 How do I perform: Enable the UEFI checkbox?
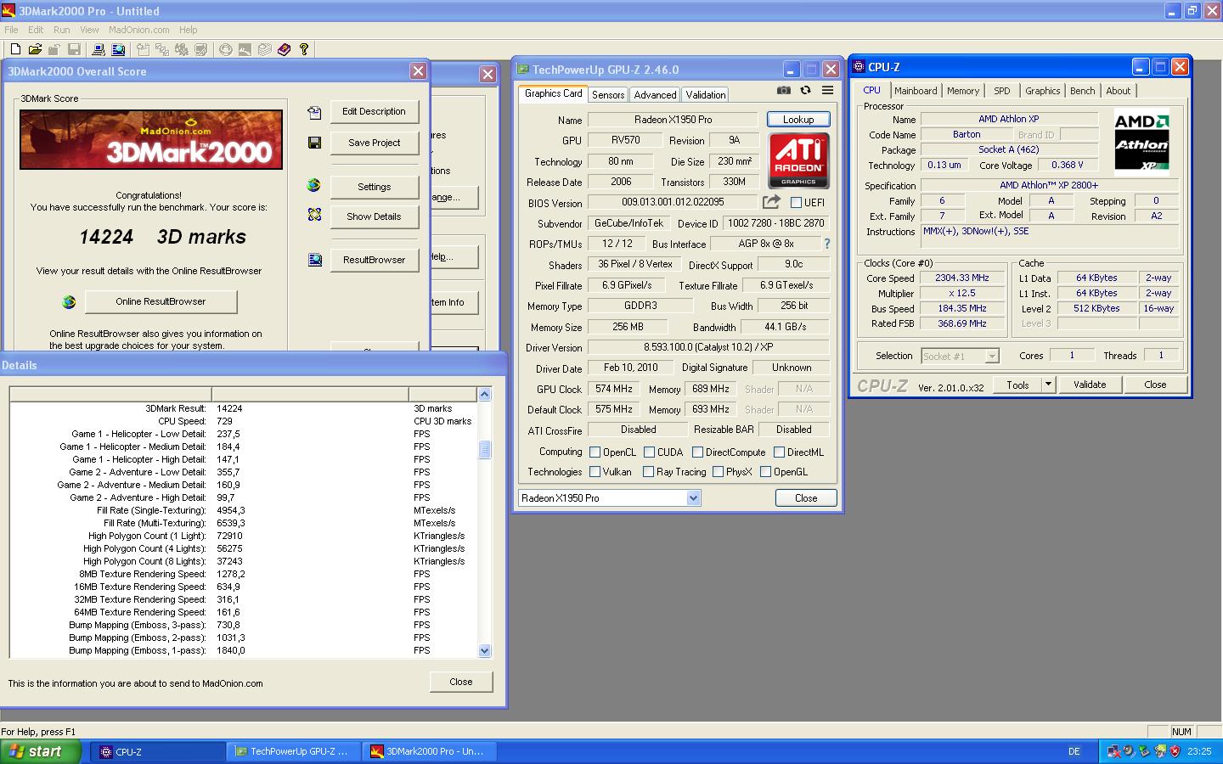pos(796,203)
